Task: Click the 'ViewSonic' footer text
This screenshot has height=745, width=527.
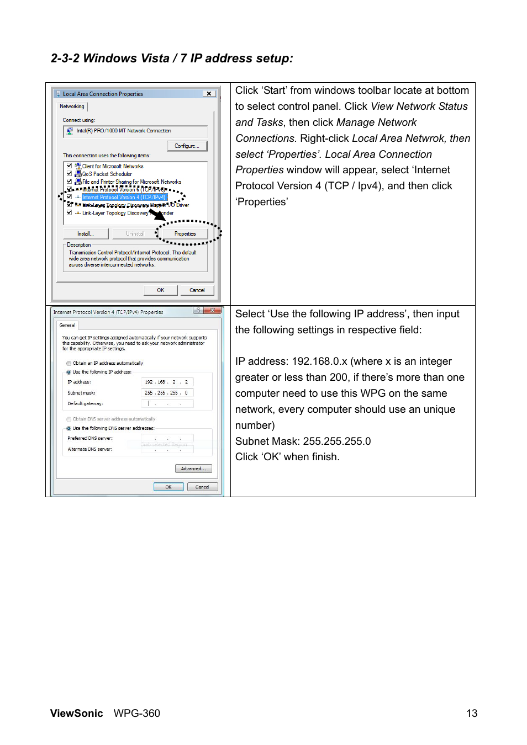Action: [x=76, y=713]
